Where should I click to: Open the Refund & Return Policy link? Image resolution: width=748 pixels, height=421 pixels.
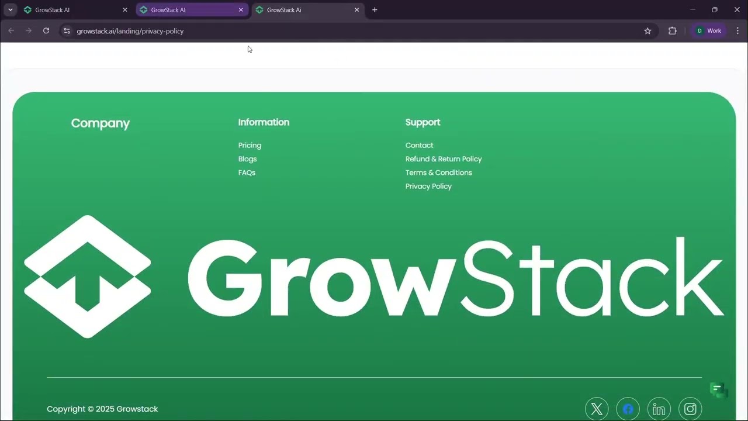pos(444,159)
